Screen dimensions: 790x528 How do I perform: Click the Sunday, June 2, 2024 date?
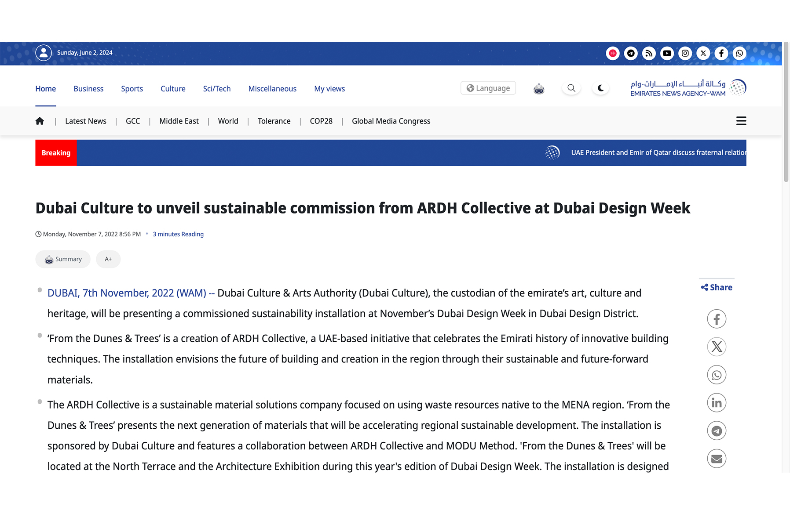(x=84, y=53)
